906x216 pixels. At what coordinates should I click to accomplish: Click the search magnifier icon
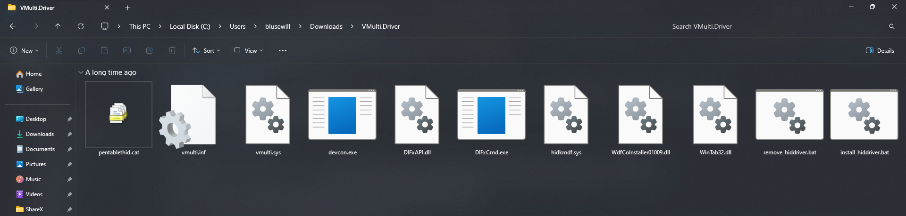[x=891, y=26]
